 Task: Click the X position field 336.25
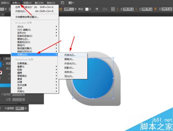[x=128, y=9]
